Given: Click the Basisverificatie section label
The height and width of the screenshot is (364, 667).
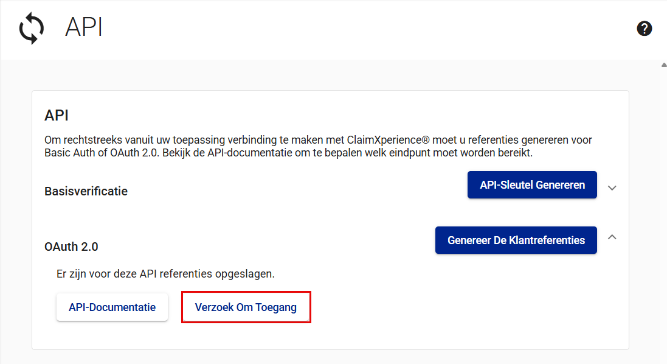Looking at the screenshot, I should click(x=86, y=191).
